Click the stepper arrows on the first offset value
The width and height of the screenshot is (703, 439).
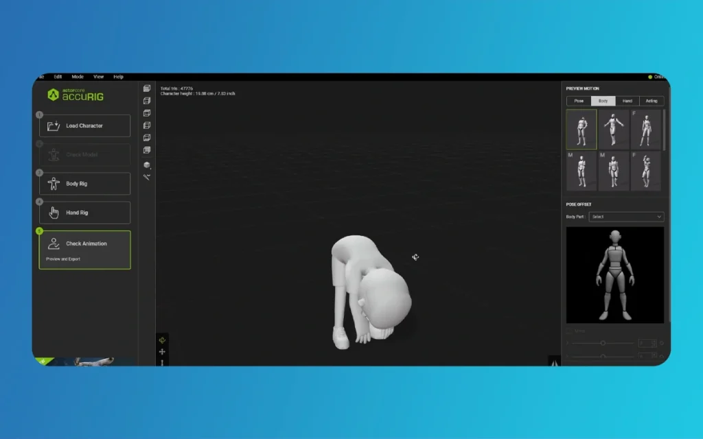click(654, 342)
